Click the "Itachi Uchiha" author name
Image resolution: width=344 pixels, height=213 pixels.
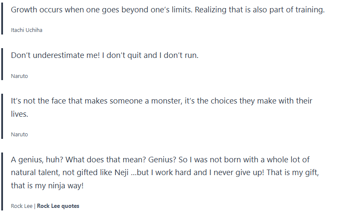click(26, 30)
